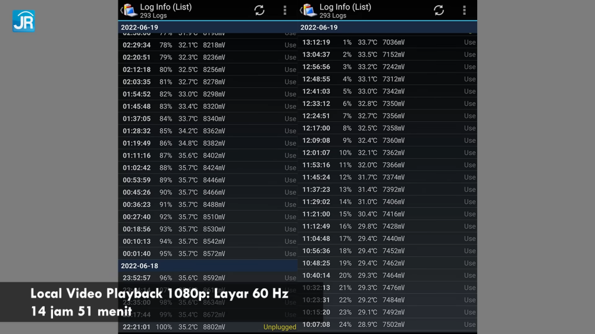This screenshot has height=334, width=595.
Task: Click the JR logo in the corner
Action: [24, 21]
